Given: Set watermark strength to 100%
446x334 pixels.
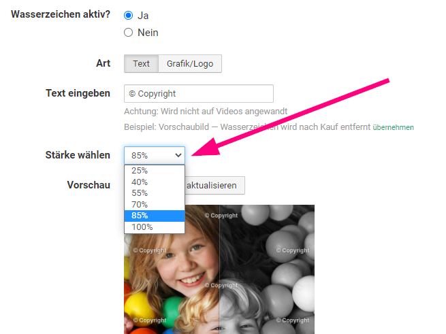Looking at the screenshot, I should (x=154, y=227).
